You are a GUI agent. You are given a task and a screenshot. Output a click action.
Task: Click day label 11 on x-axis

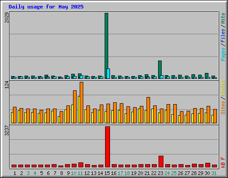[80, 173]
